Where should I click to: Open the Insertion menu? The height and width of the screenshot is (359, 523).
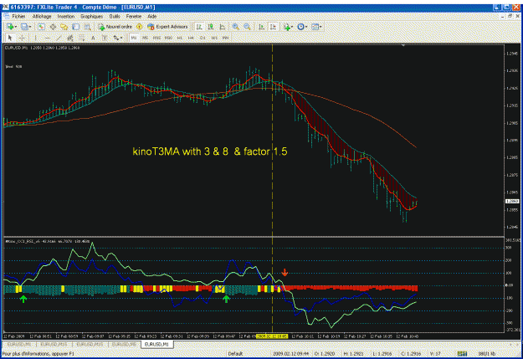66,16
